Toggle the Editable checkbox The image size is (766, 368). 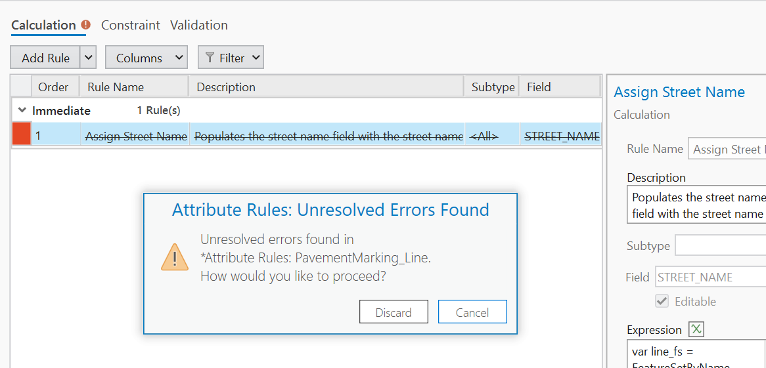(x=662, y=302)
